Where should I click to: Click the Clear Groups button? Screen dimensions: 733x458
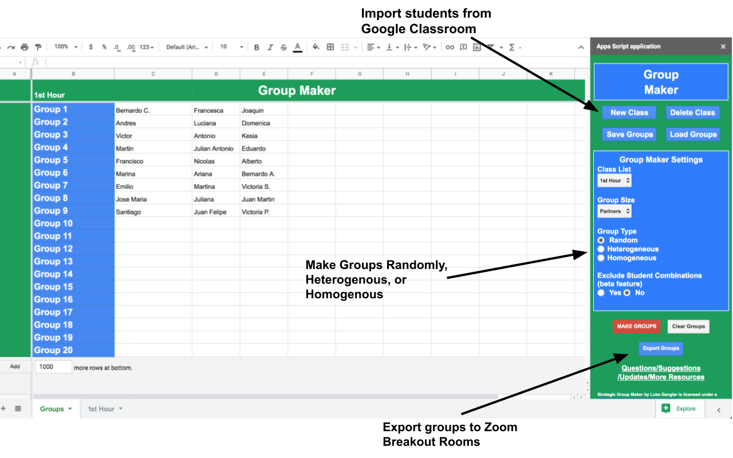point(688,326)
